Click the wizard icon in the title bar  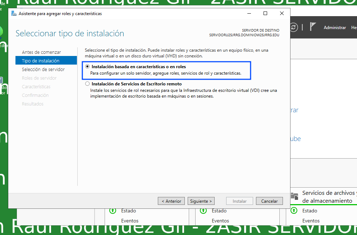tap(14, 14)
